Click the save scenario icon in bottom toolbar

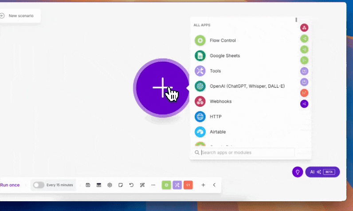point(88,185)
